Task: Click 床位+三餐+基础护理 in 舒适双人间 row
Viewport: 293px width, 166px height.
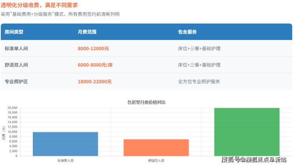Action: (x=199, y=65)
